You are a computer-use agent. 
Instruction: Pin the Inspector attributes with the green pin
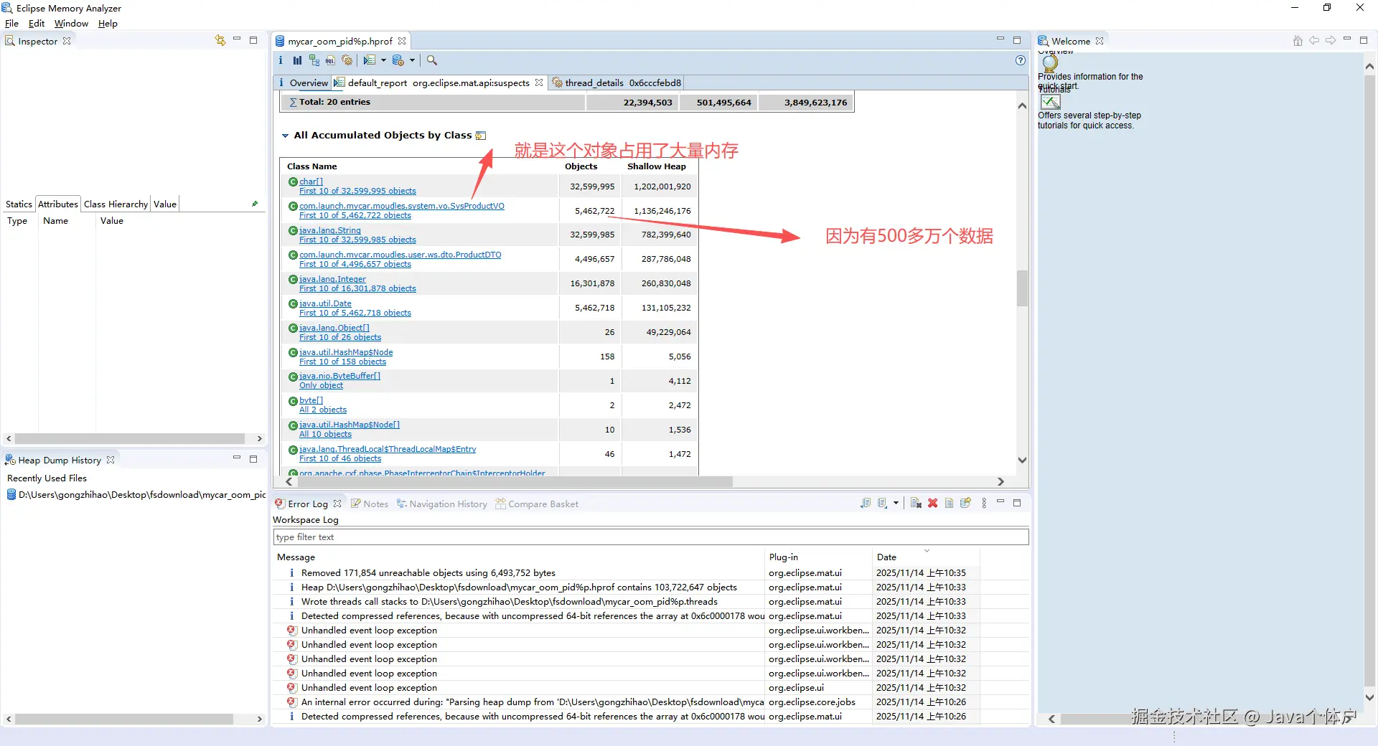255,204
